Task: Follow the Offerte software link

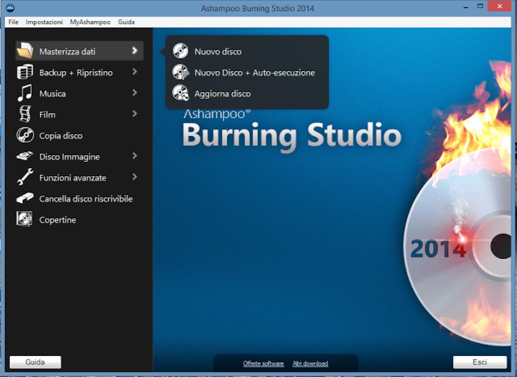Action: point(263,363)
